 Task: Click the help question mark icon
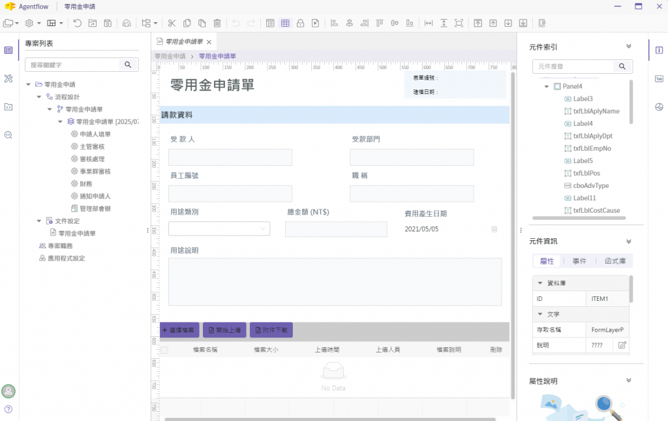[x=8, y=409]
